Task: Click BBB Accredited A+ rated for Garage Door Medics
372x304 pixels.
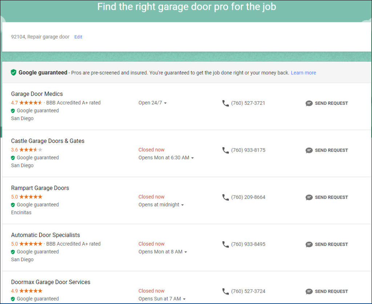Action: tap(73, 103)
